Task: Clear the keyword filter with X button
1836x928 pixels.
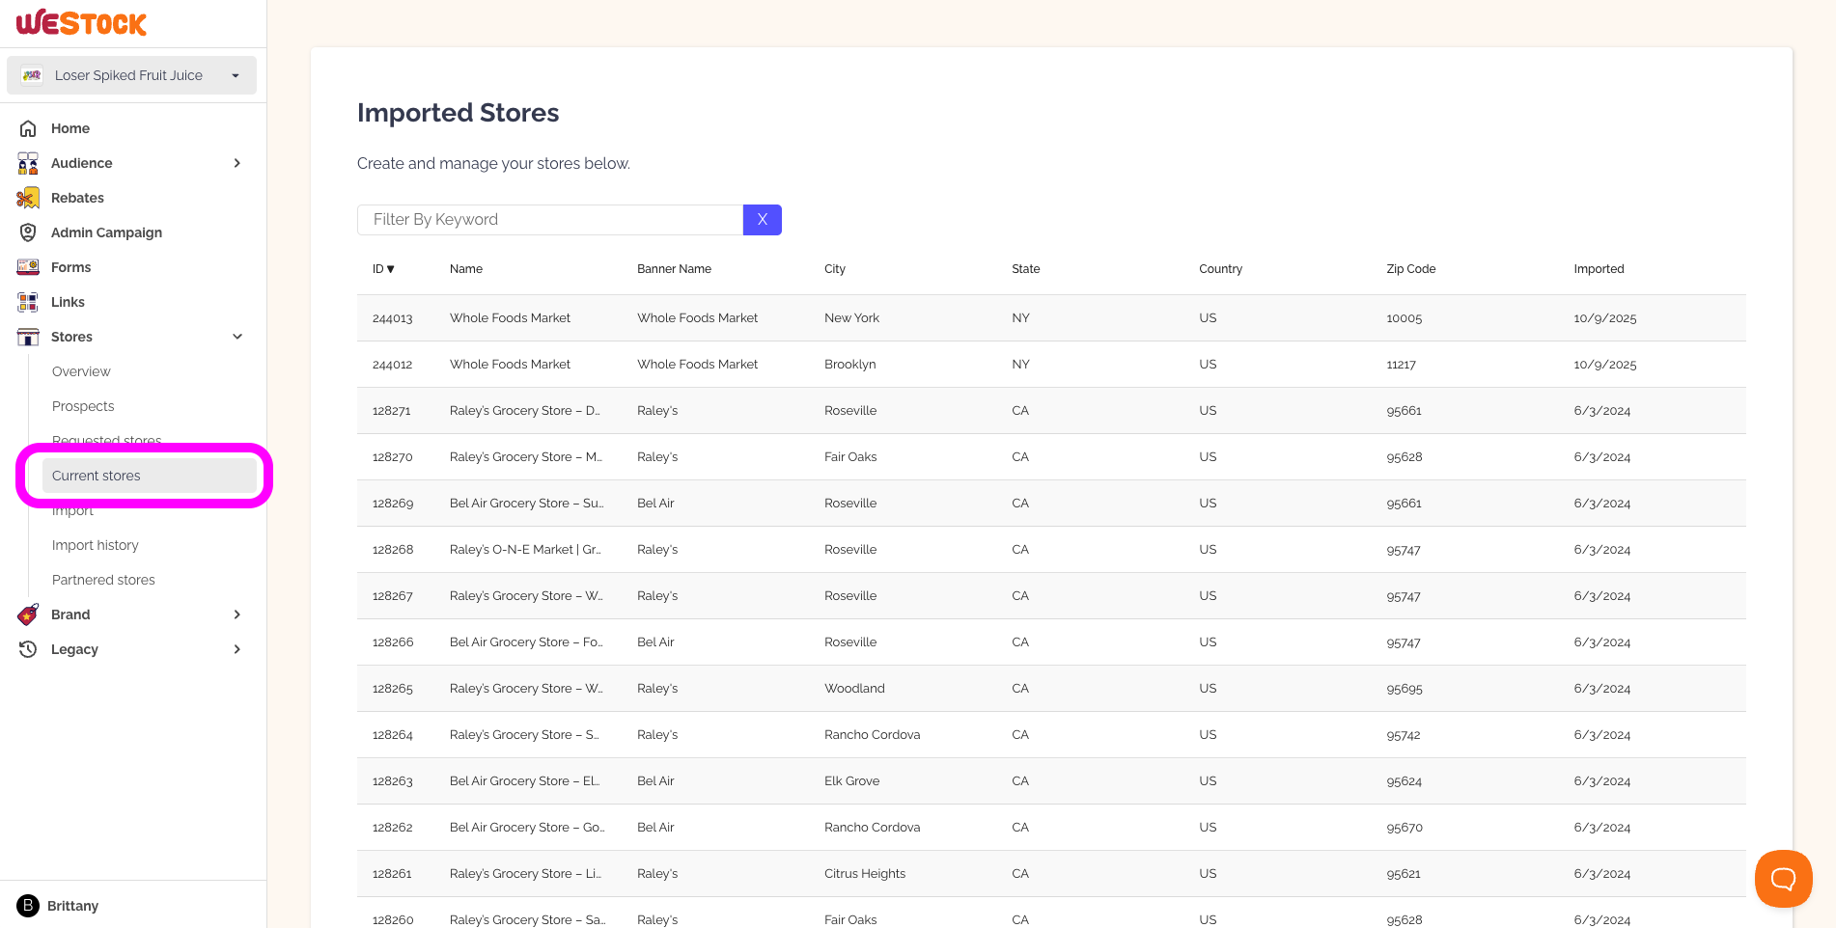Action: tap(763, 220)
